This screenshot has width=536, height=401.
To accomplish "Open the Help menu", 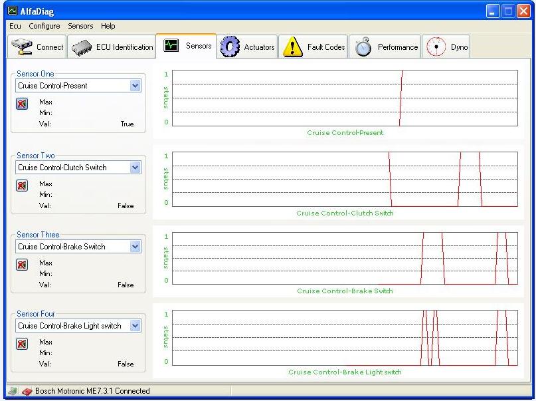I will [x=108, y=26].
